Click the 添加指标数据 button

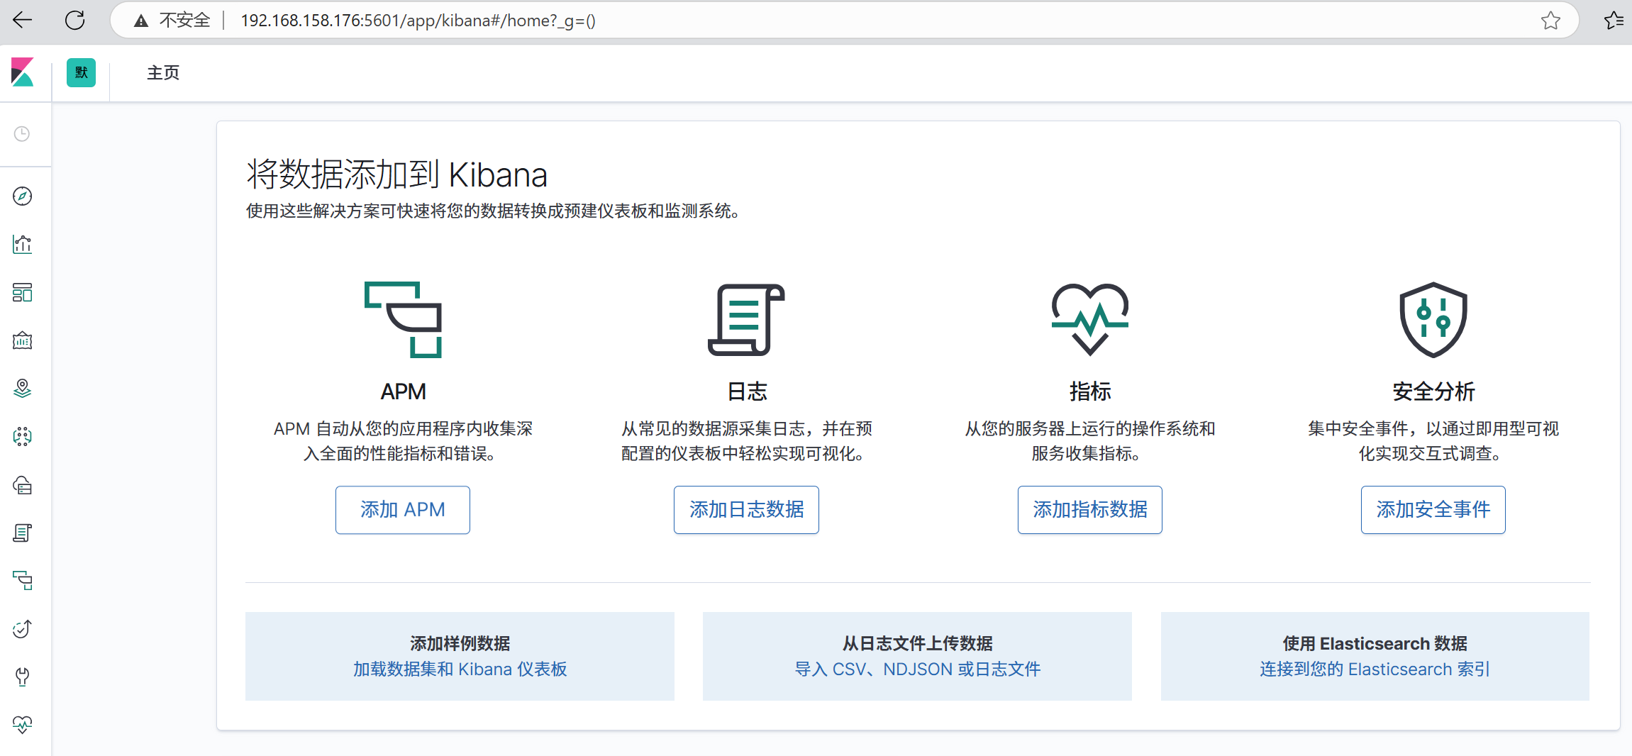point(1090,510)
